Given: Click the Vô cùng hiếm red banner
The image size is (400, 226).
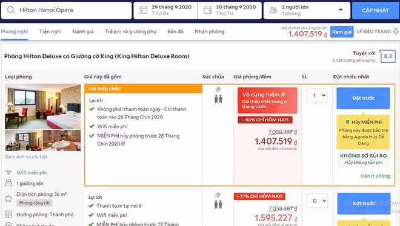Looking at the screenshot, I should tap(267, 100).
